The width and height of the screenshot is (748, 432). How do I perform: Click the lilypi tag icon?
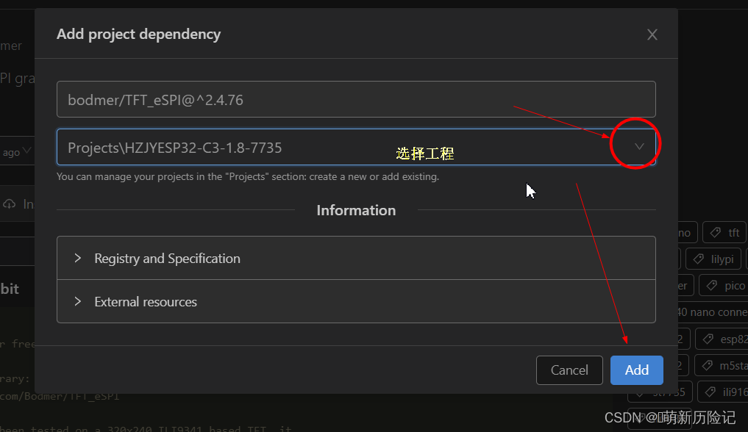pos(699,259)
